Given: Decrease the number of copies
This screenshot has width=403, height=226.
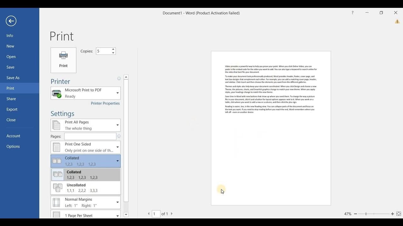Looking at the screenshot, I should click(113, 53).
